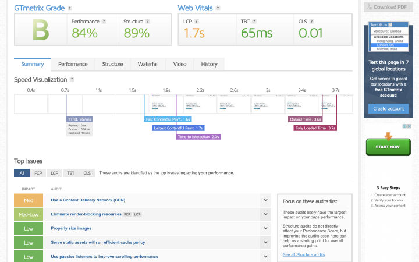Open the Video tab
Image resolution: width=419 pixels, height=262 pixels.
pyautogui.click(x=180, y=64)
